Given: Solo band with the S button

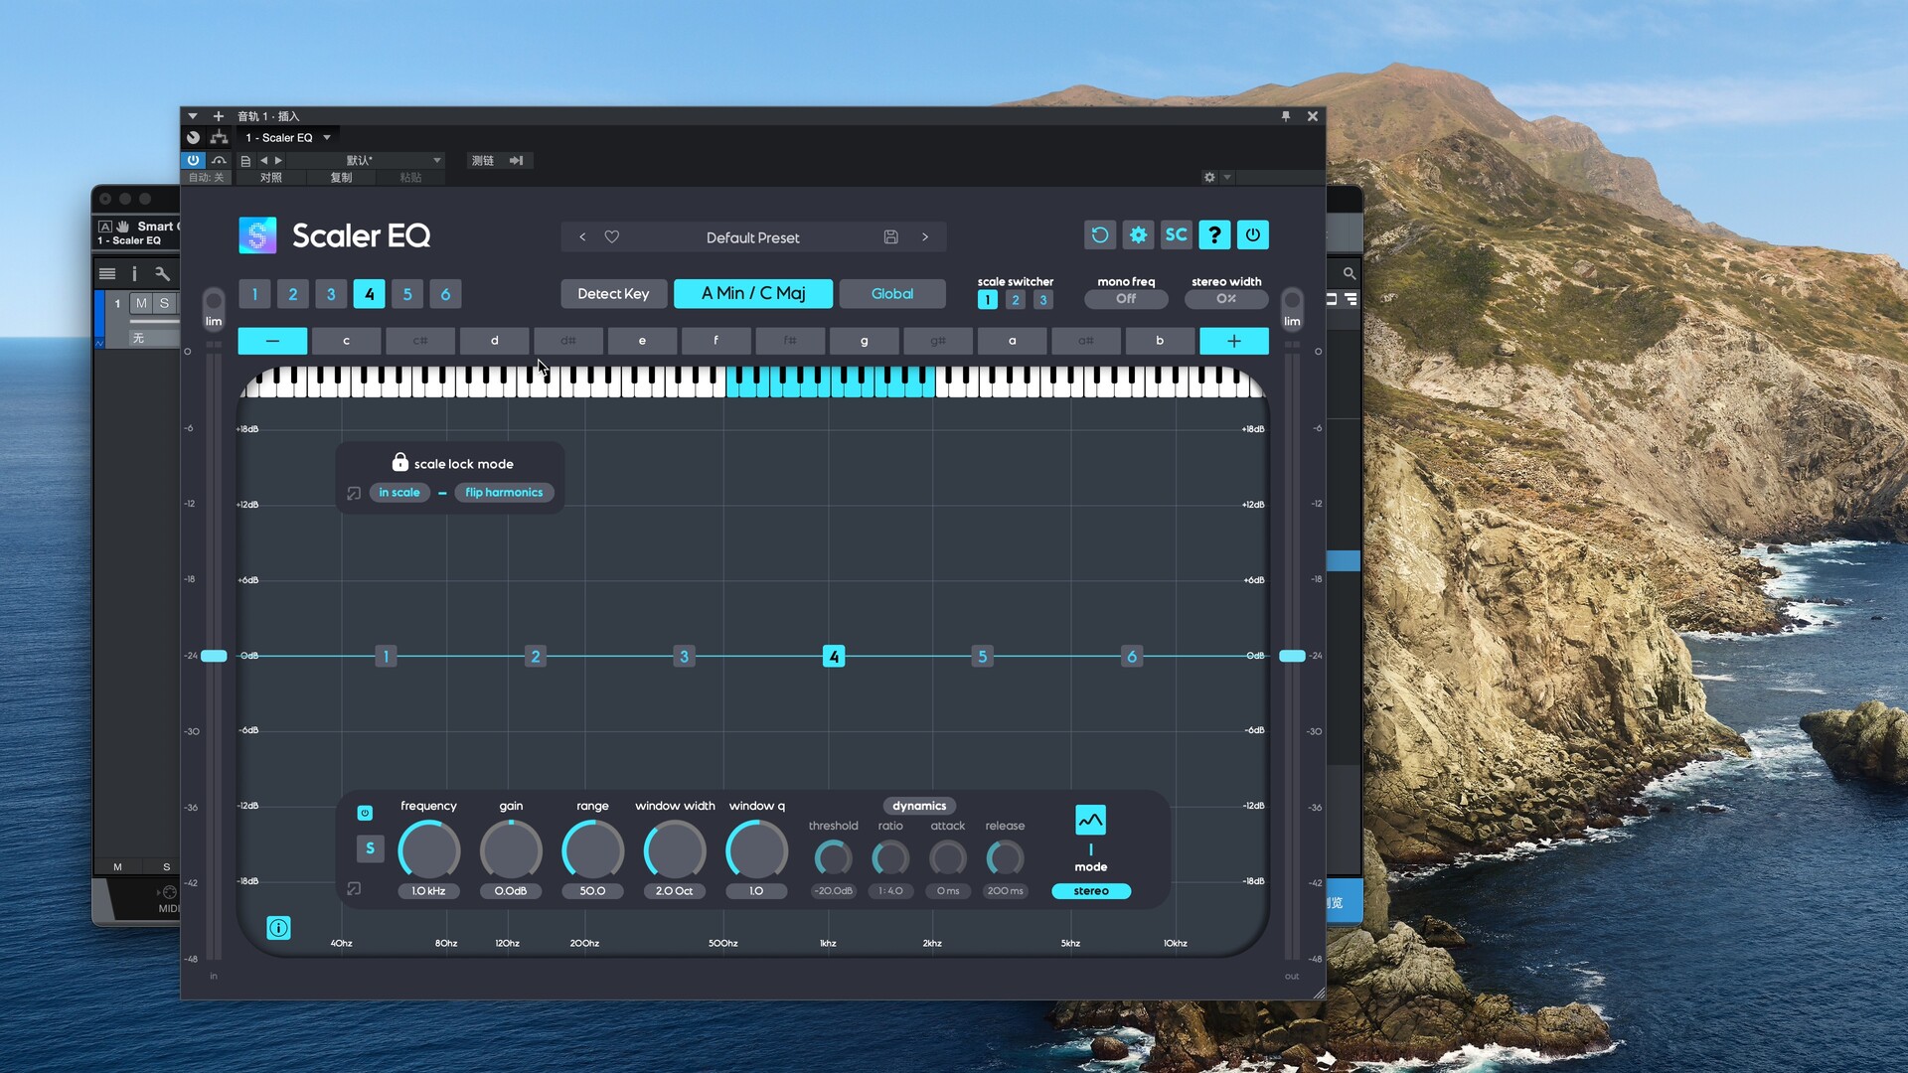Looking at the screenshot, I should (x=370, y=848).
